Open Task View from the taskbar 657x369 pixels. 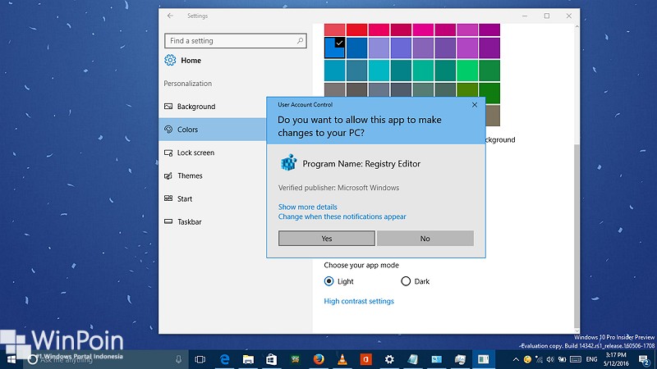pos(200,359)
